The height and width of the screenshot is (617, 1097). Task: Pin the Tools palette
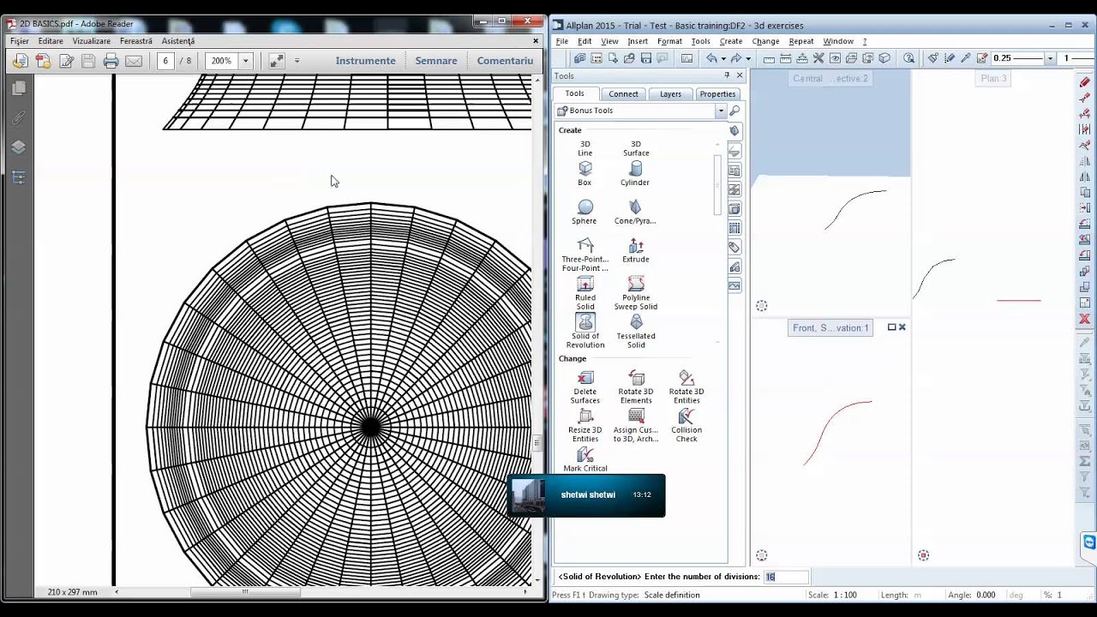[x=727, y=75]
